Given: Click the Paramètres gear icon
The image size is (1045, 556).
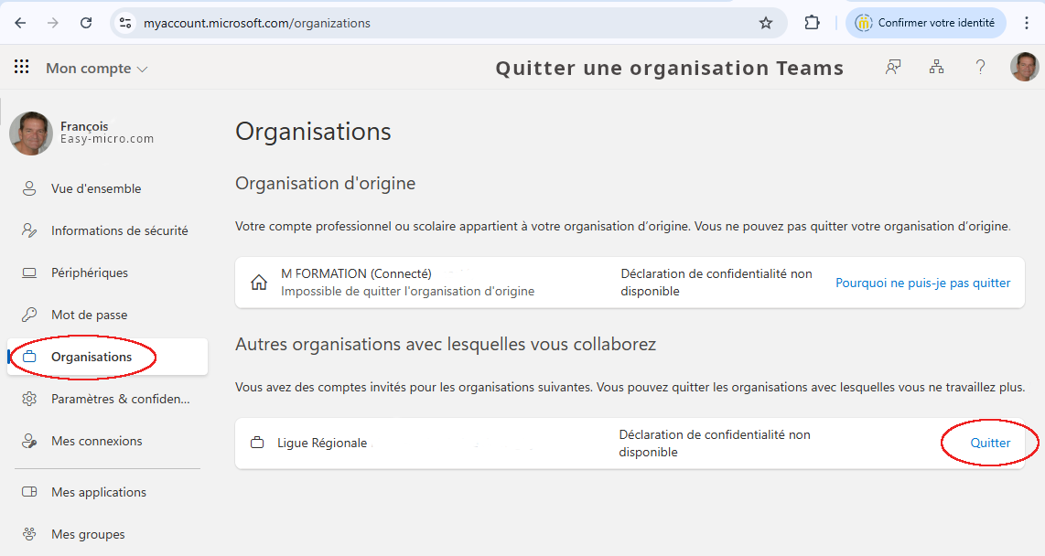Looking at the screenshot, I should click(x=29, y=399).
